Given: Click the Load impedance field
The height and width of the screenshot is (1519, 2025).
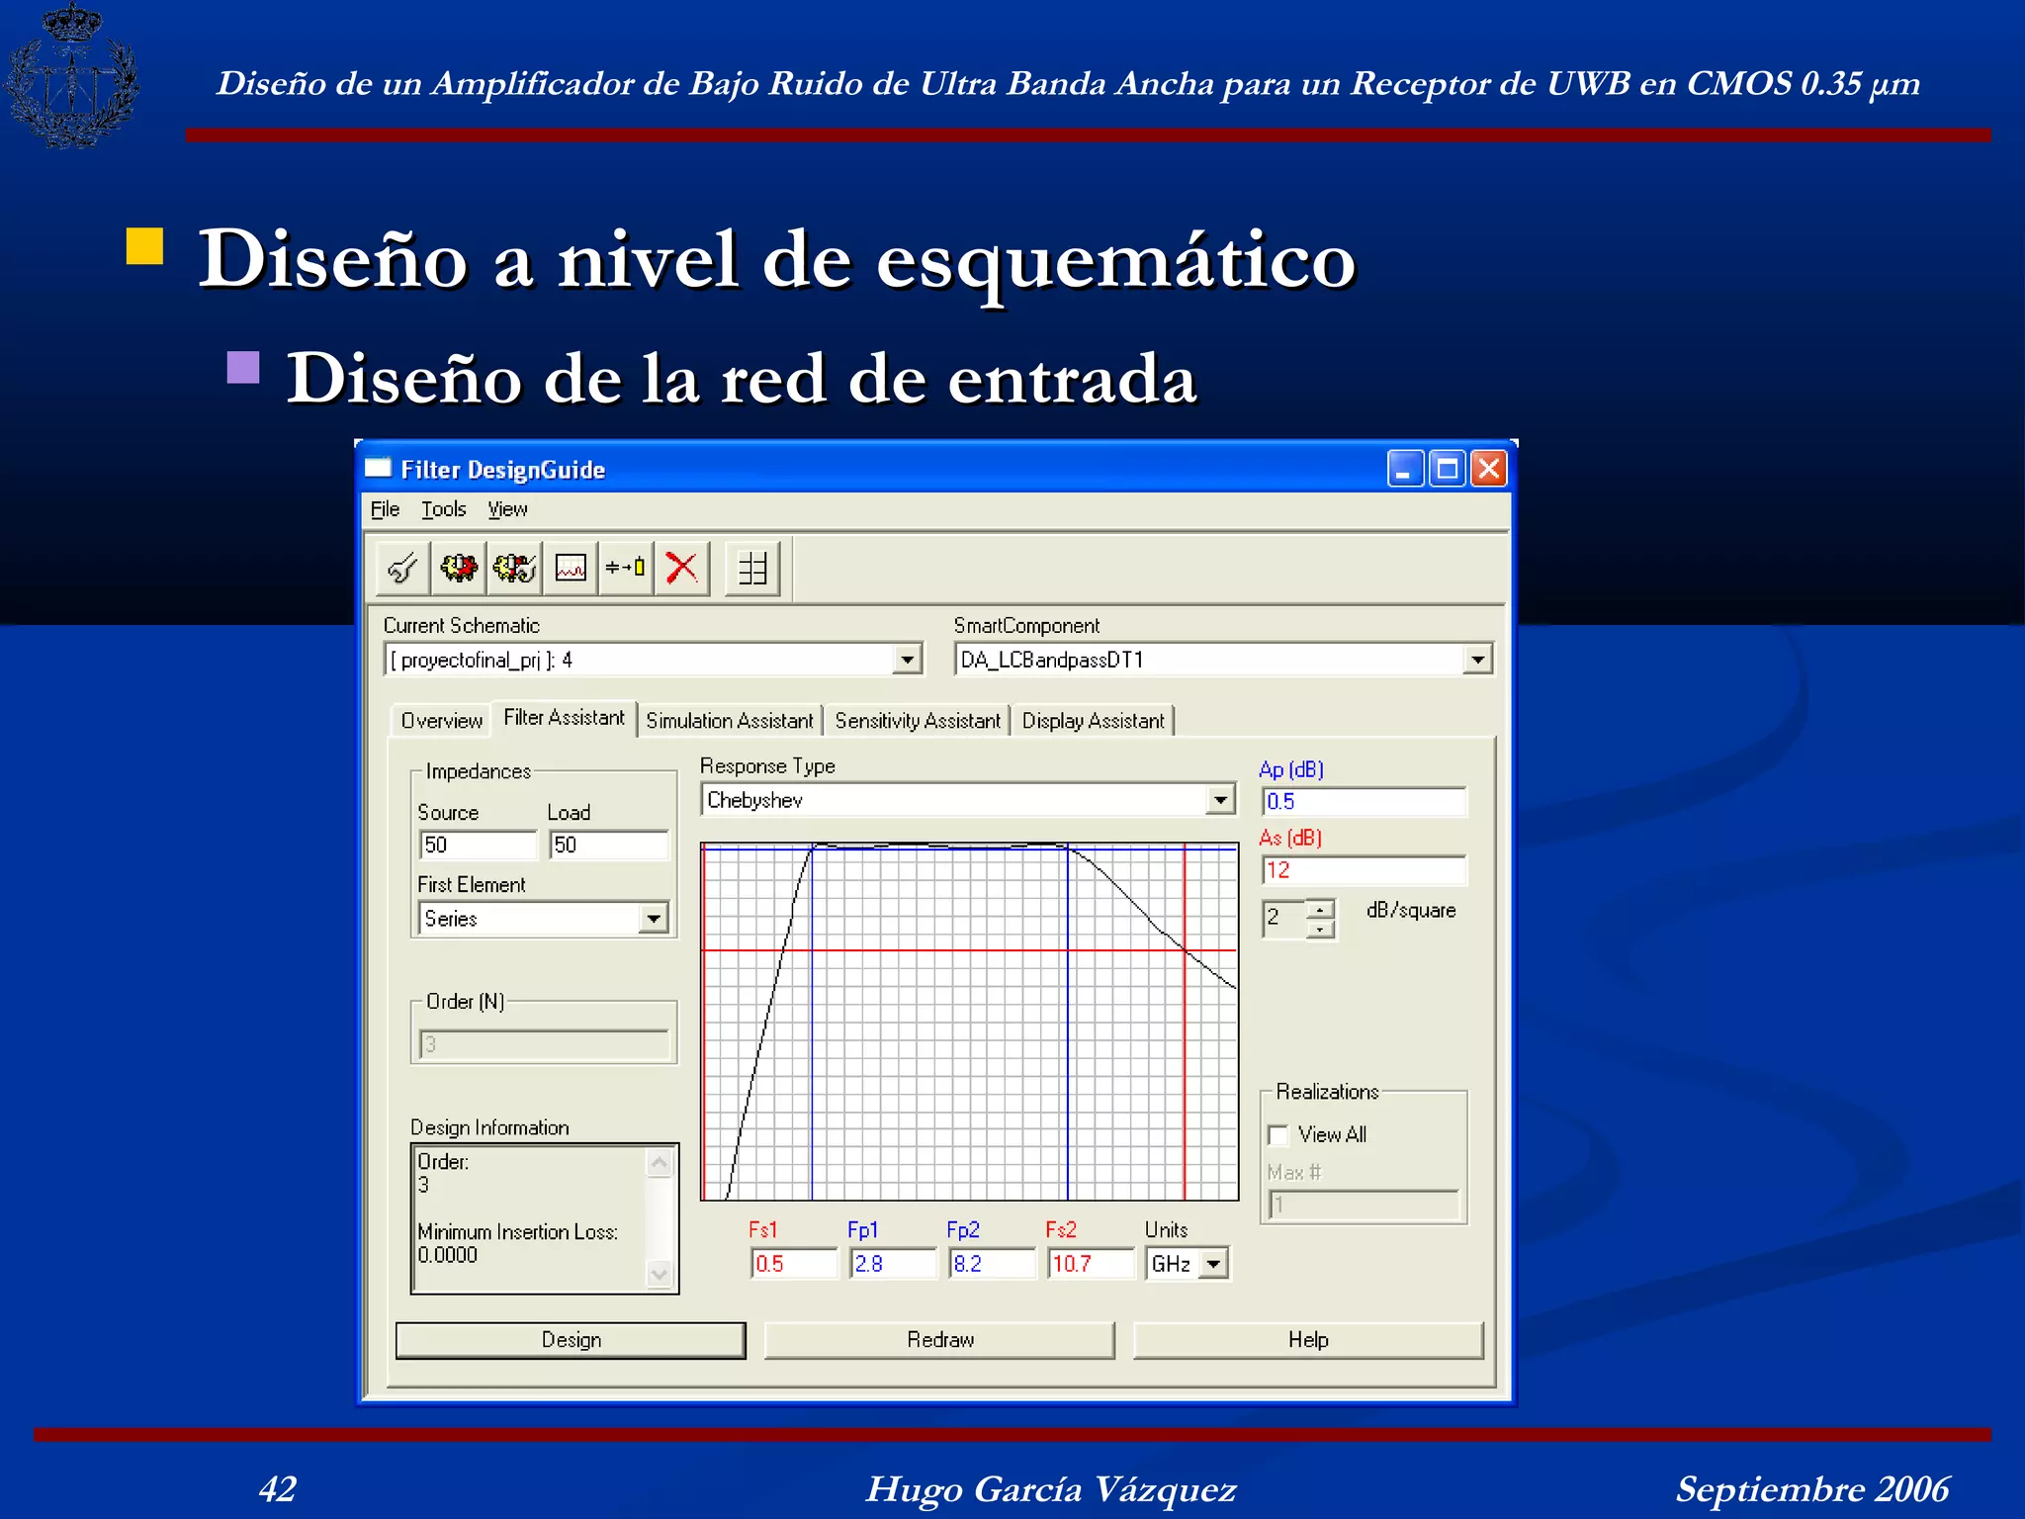Looking at the screenshot, I should tap(609, 845).
